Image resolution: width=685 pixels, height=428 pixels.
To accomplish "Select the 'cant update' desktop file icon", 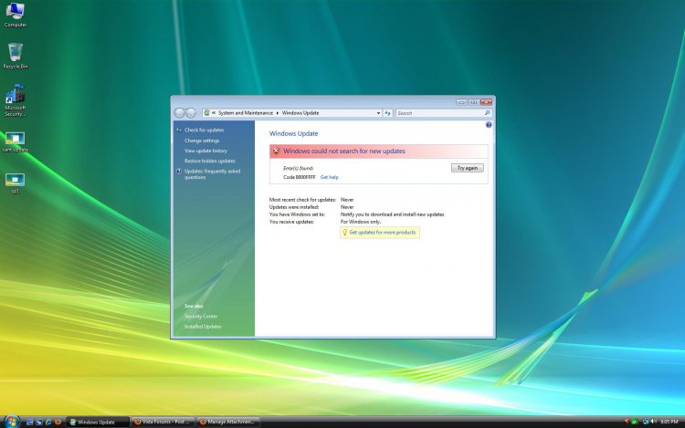I will (16, 141).
